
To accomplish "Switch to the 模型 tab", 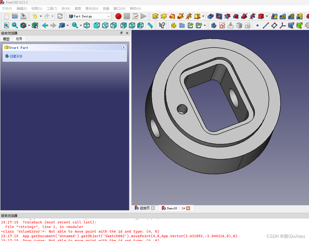I will [x=6, y=39].
